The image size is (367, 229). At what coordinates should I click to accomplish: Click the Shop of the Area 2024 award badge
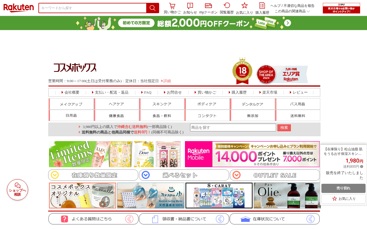[x=282, y=74]
